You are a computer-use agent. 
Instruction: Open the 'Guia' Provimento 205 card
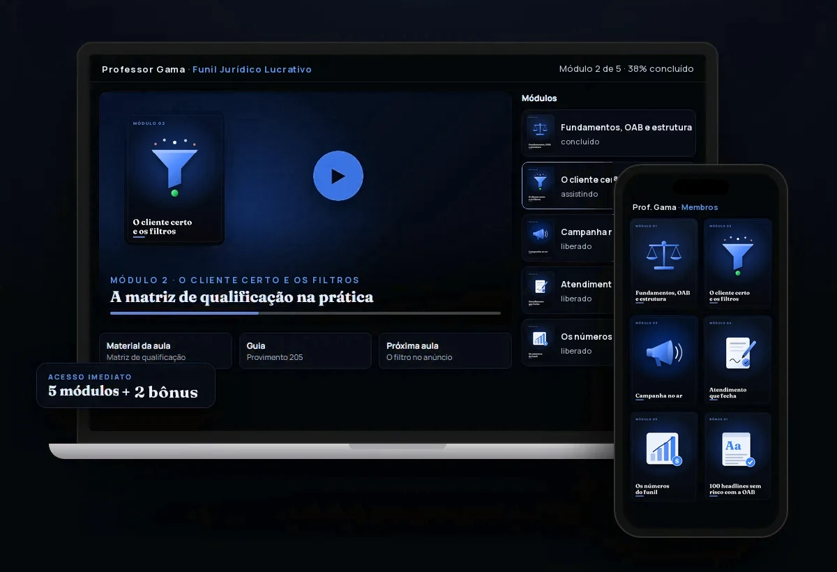tap(306, 351)
